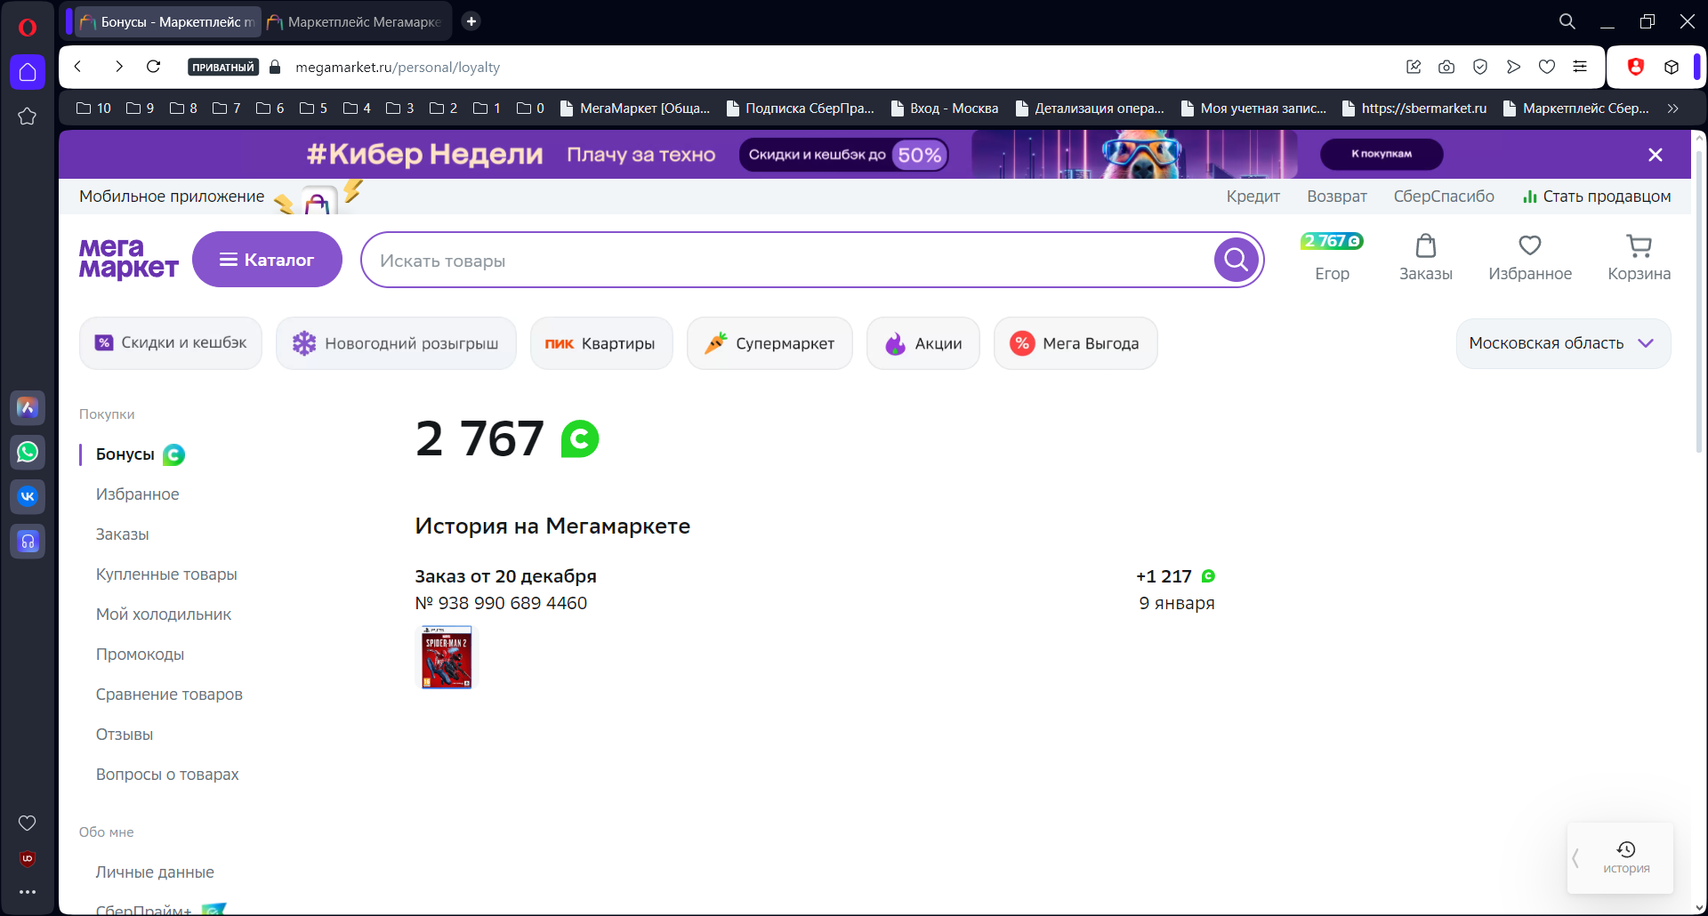Open Новогодний розыгрыш chip
The height and width of the screenshot is (916, 1708).
[x=396, y=343]
